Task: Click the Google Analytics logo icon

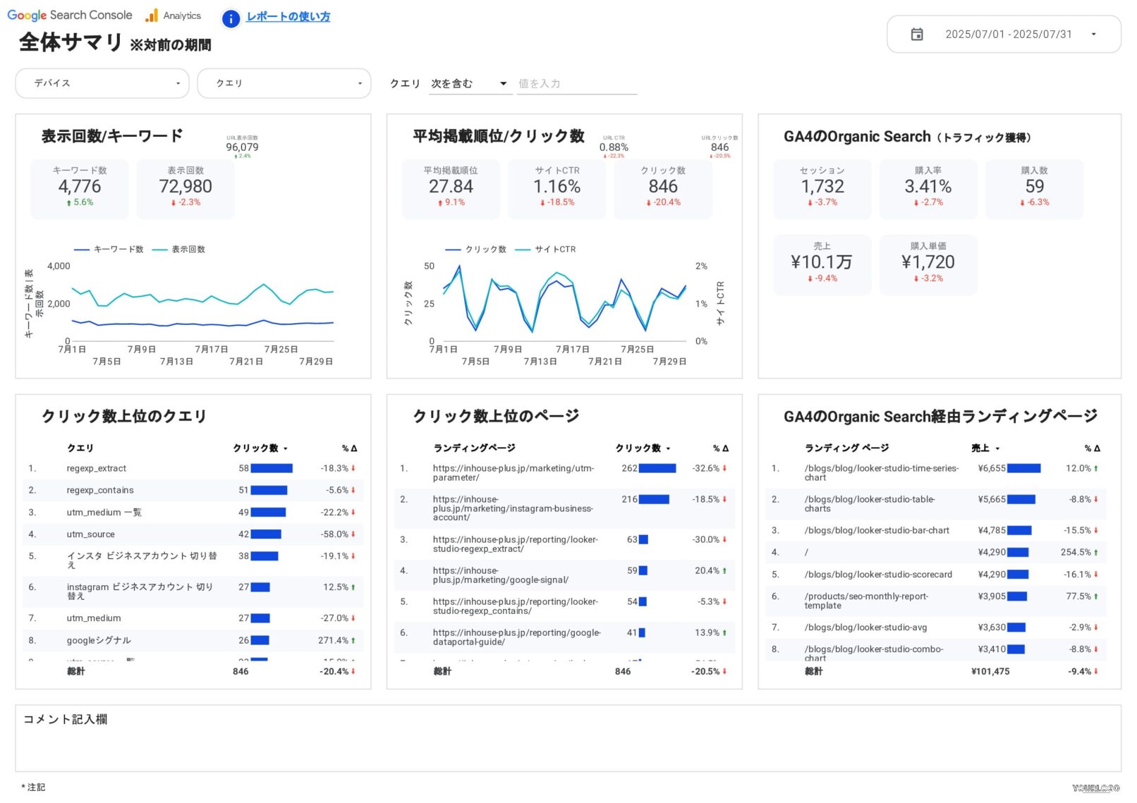Action: [152, 16]
